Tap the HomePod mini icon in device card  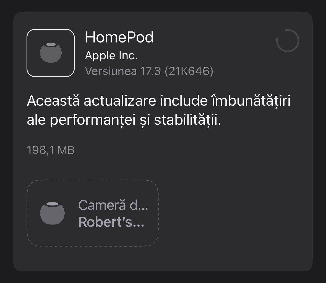click(52, 213)
